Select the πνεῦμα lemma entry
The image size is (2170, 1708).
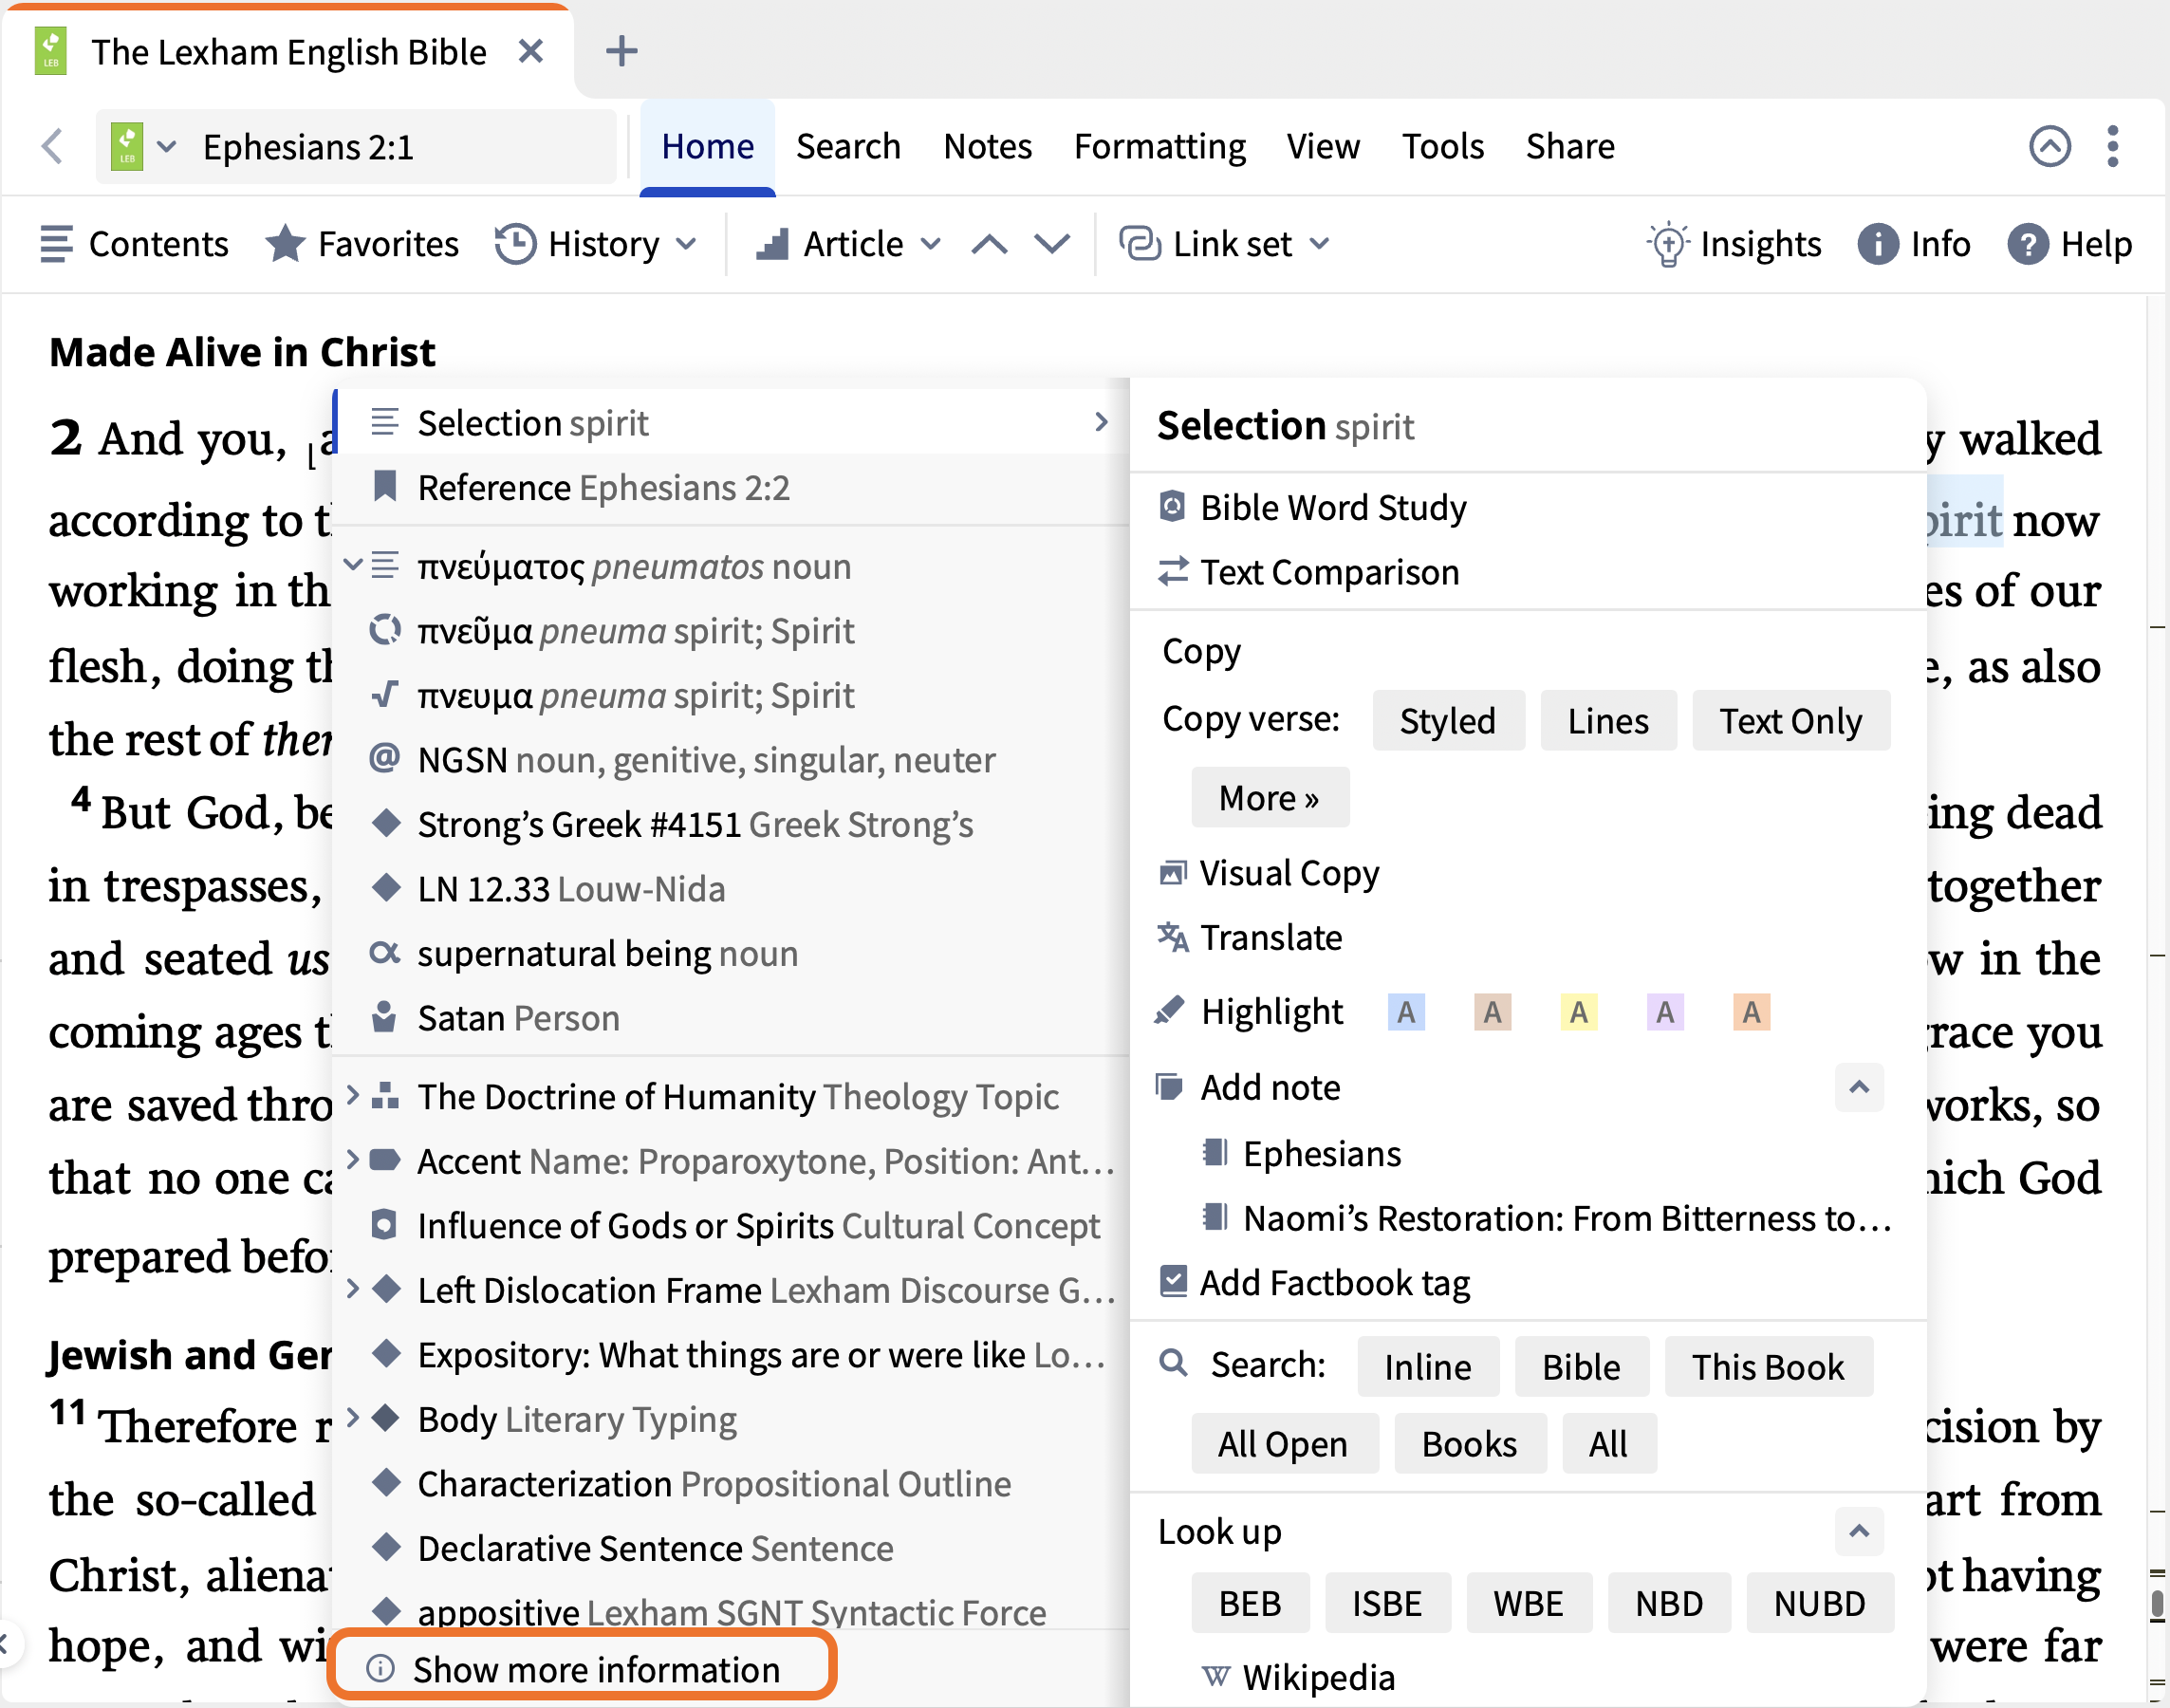[x=730, y=631]
